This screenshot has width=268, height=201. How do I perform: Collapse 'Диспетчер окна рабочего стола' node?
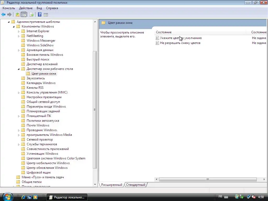(x=19, y=69)
